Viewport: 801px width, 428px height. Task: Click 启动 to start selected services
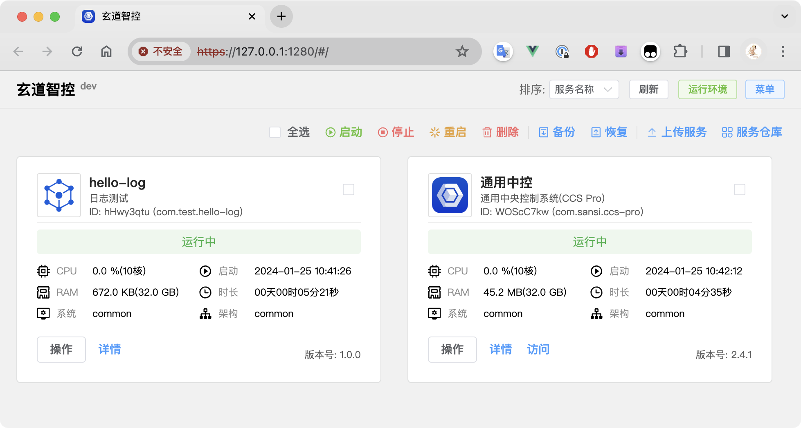point(344,132)
